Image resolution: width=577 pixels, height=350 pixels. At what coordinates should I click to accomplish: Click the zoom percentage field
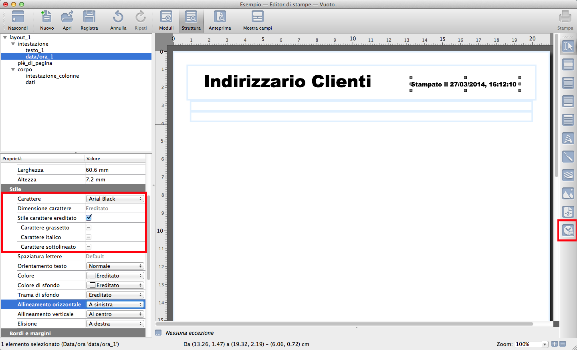528,344
